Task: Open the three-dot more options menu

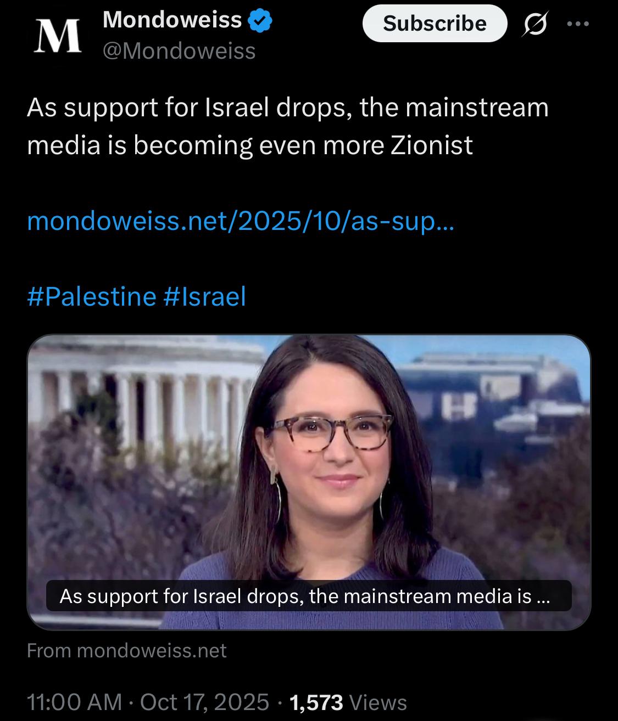Action: pyautogui.click(x=578, y=24)
